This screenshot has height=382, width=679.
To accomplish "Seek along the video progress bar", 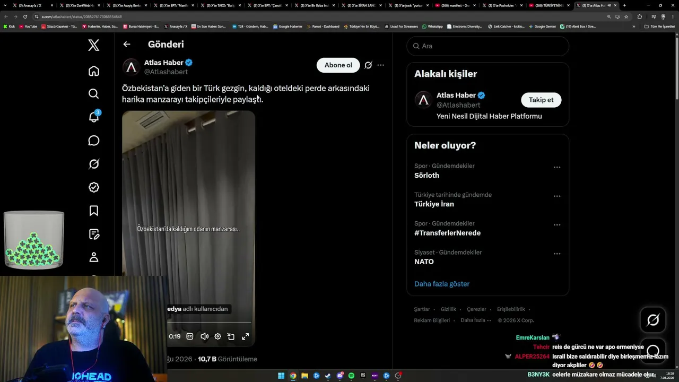I will [210, 323].
